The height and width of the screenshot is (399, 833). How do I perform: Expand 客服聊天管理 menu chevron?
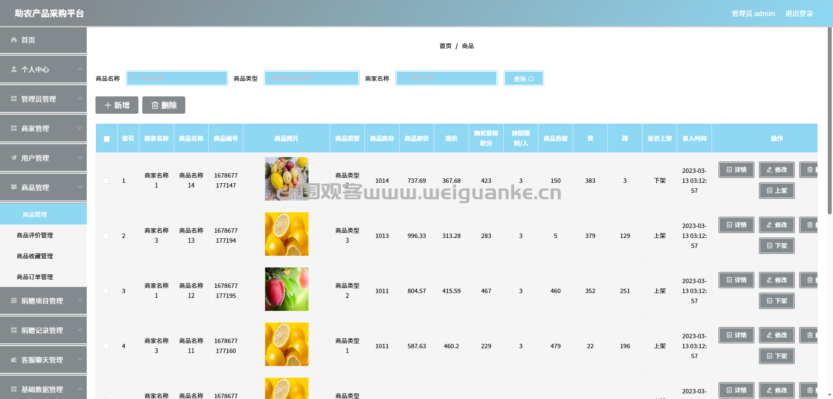pyautogui.click(x=80, y=359)
